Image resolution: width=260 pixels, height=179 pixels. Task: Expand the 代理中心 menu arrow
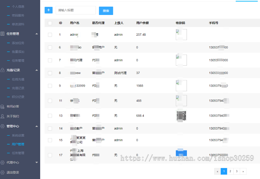click(37, 163)
